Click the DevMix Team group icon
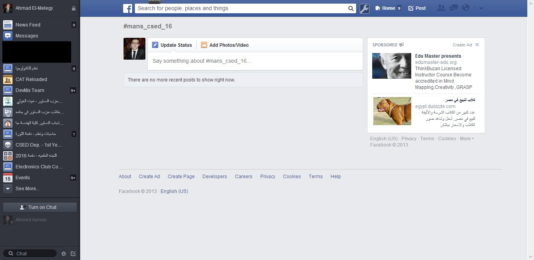 coord(8,90)
